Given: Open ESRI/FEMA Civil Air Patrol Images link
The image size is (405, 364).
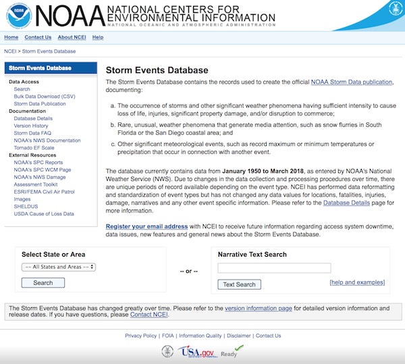Looking at the screenshot, I should coord(44,195).
